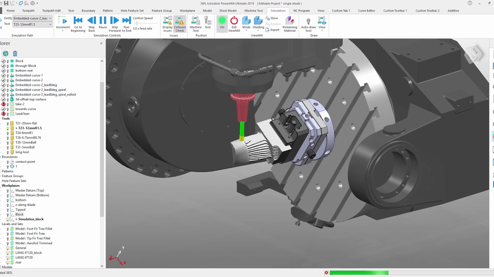Screen dimensions: 494x277
Task: Export the ViewMill model
Action: point(272,29)
